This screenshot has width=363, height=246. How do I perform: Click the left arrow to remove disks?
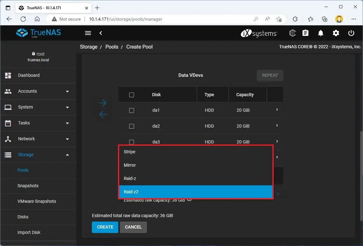click(103, 114)
